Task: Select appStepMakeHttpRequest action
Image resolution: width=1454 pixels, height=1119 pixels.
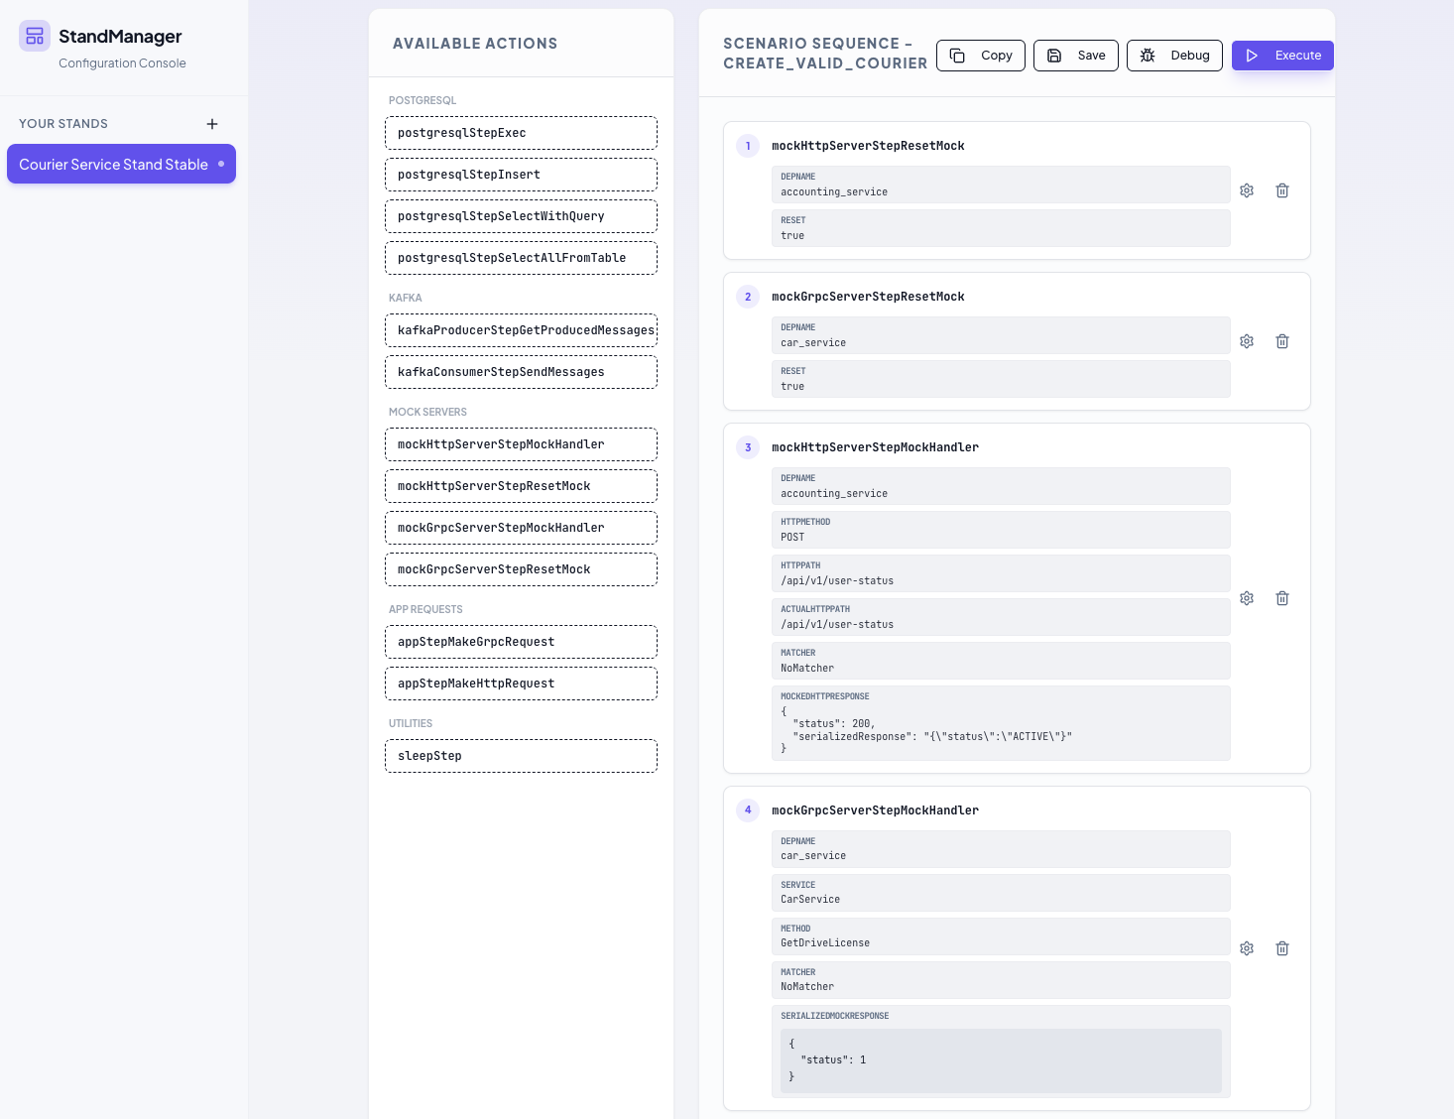Action: [521, 684]
